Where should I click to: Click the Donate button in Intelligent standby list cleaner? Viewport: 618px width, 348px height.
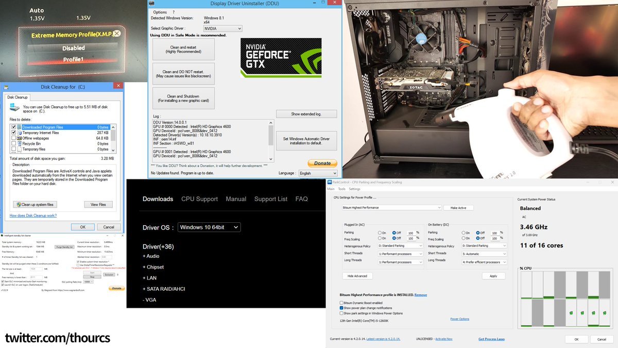tap(116, 289)
